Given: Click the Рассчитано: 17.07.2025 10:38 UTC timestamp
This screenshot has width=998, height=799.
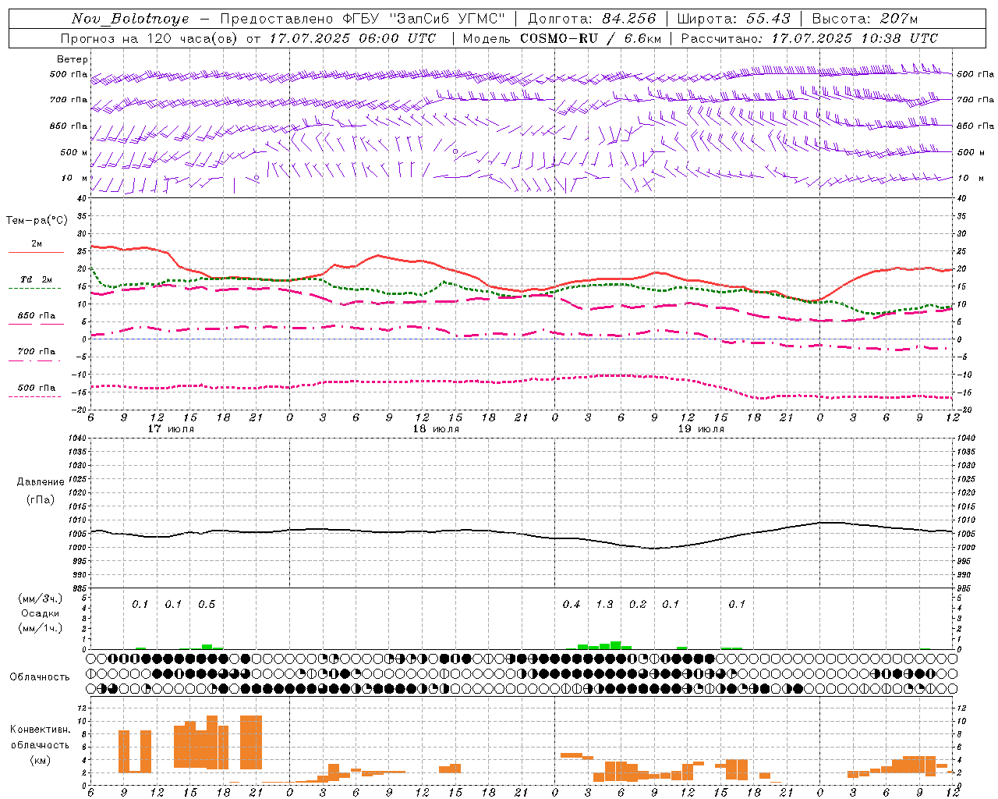Looking at the screenshot, I should point(809,38).
